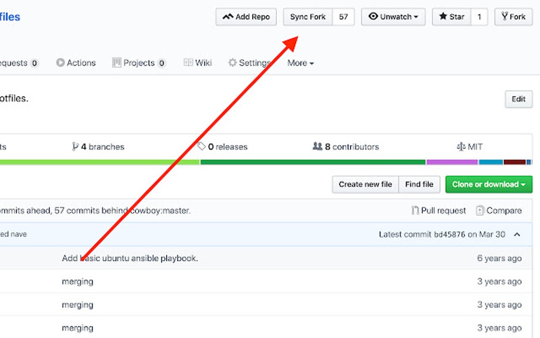
Task: Click the Projects board icon
Action: point(115,63)
